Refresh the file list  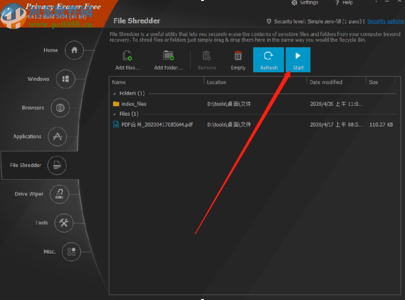pyautogui.click(x=269, y=60)
